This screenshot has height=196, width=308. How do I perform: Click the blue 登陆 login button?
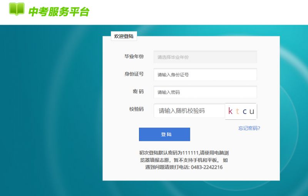click(164, 134)
